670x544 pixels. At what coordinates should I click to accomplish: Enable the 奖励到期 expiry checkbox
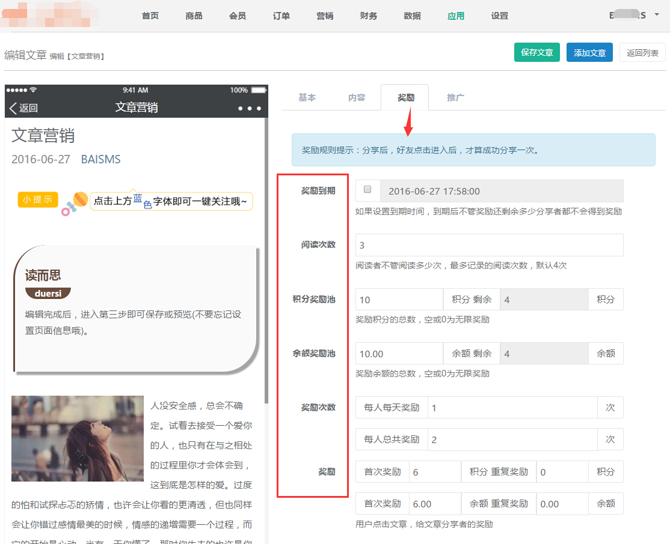[367, 190]
